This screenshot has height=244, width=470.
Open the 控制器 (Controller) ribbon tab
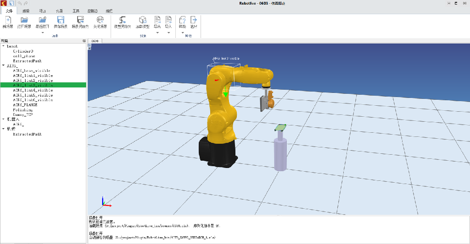click(x=92, y=11)
